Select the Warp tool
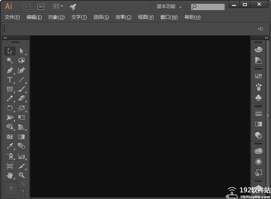 click(x=10, y=118)
